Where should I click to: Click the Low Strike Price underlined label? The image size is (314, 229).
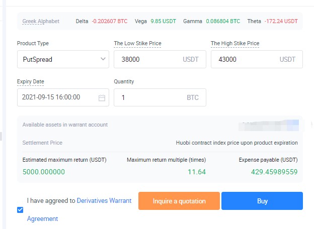coord(137,44)
